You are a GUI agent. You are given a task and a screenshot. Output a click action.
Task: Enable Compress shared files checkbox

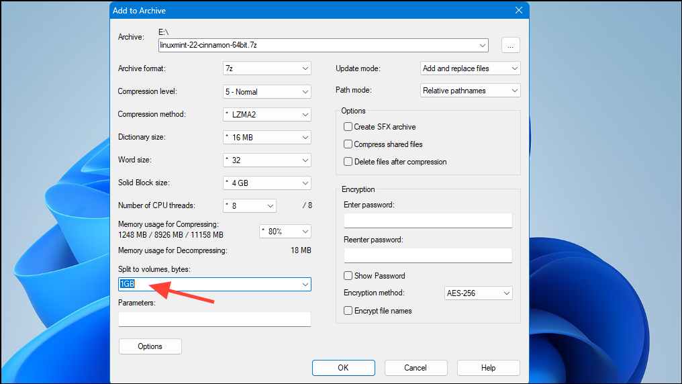(x=348, y=144)
